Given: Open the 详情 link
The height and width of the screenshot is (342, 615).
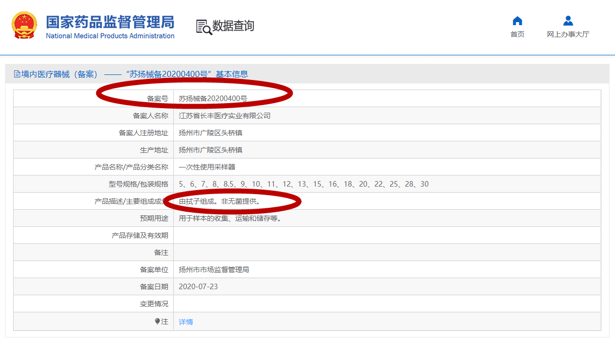Looking at the screenshot, I should (186, 322).
